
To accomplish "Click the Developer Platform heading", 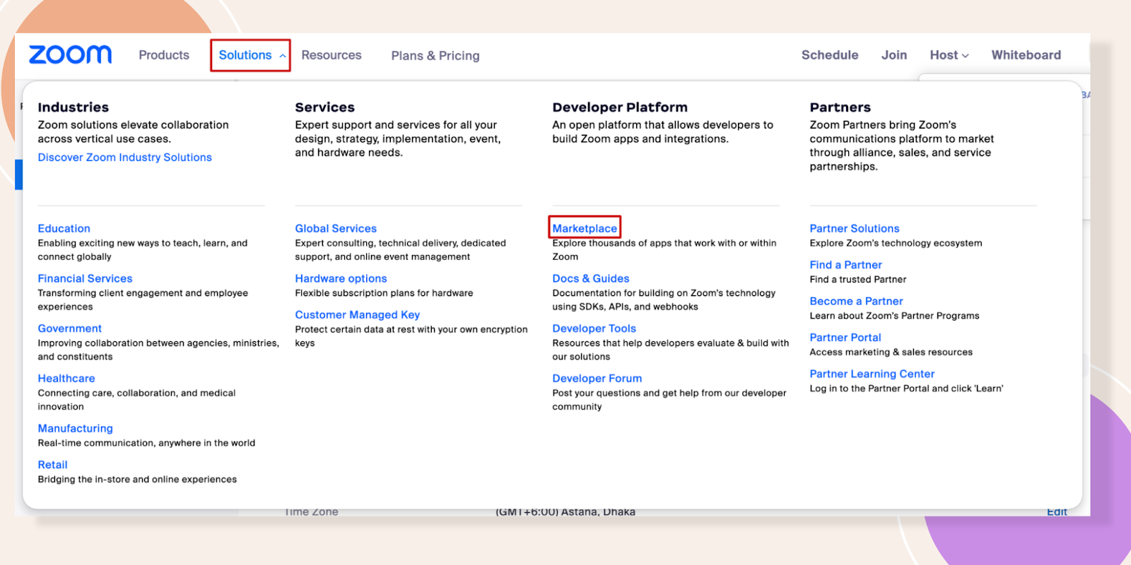I will [620, 107].
